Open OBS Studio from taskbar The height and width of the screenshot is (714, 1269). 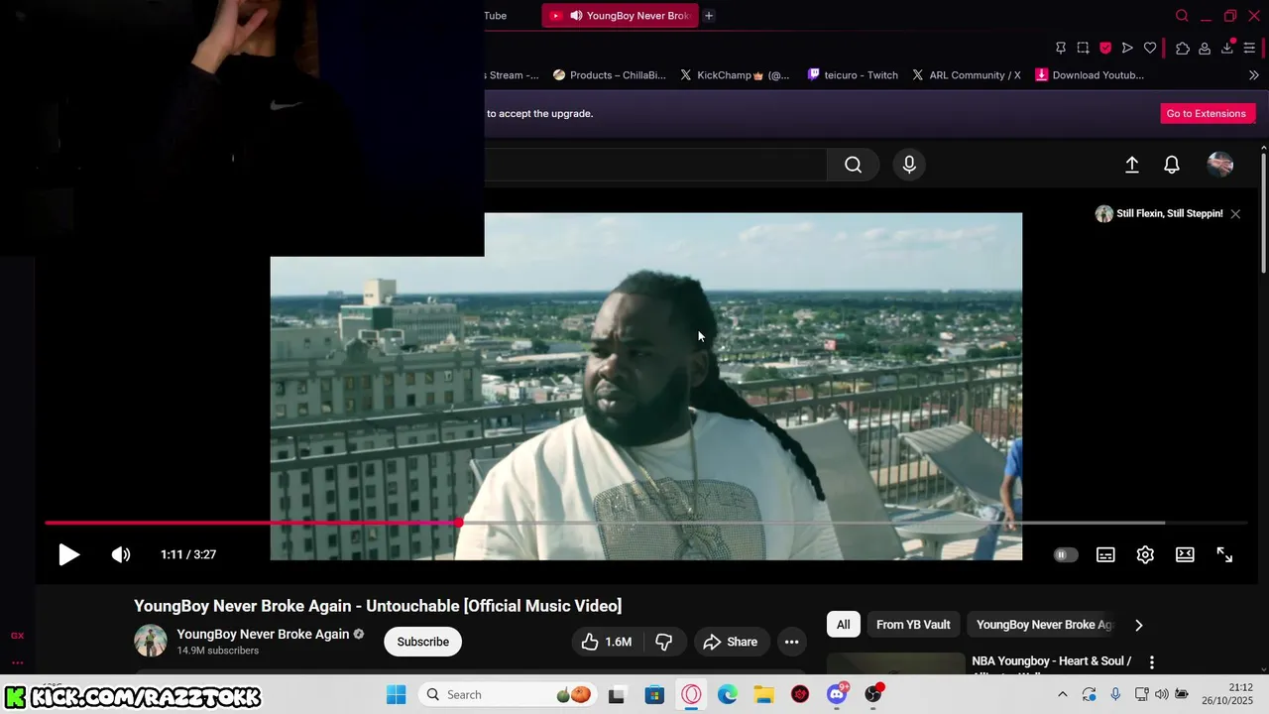(873, 694)
